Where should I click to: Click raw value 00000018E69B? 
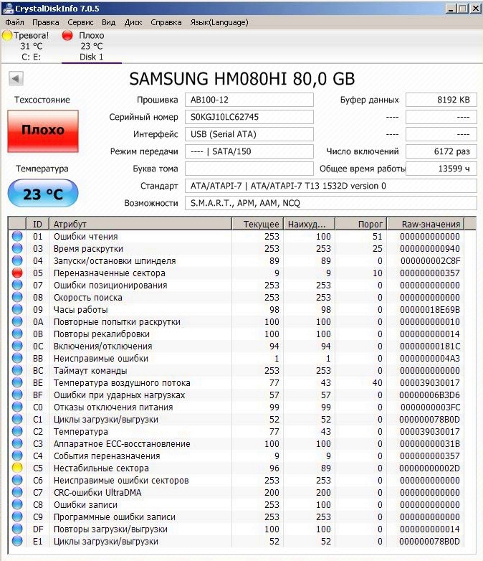pos(430,309)
